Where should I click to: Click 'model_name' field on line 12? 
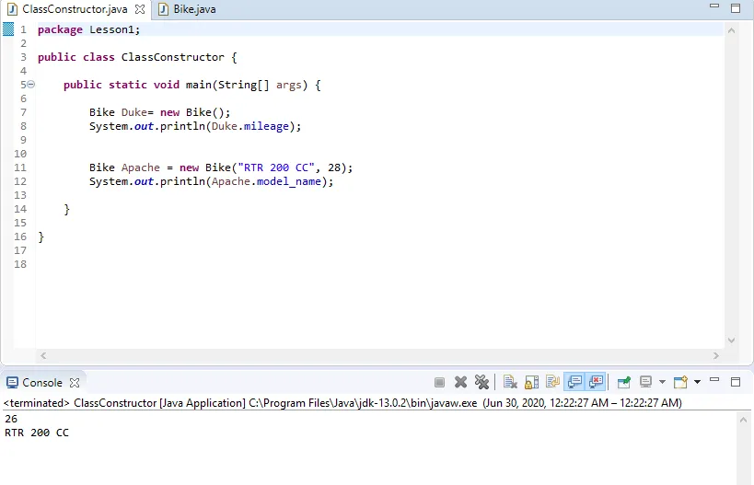click(x=289, y=181)
